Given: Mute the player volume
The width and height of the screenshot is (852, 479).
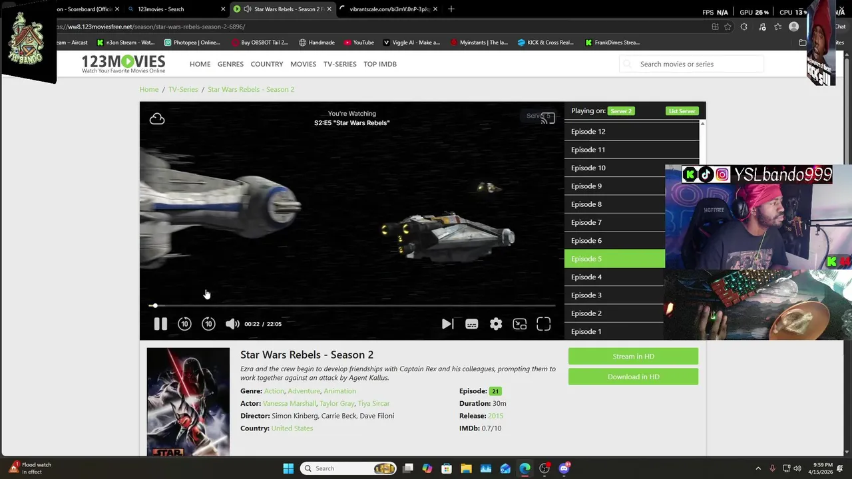Looking at the screenshot, I should [x=232, y=324].
